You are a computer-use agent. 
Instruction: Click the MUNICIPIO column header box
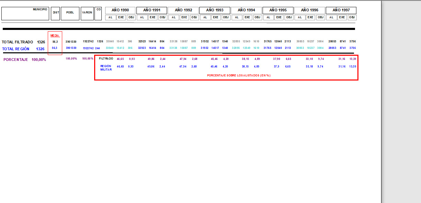point(25,13)
